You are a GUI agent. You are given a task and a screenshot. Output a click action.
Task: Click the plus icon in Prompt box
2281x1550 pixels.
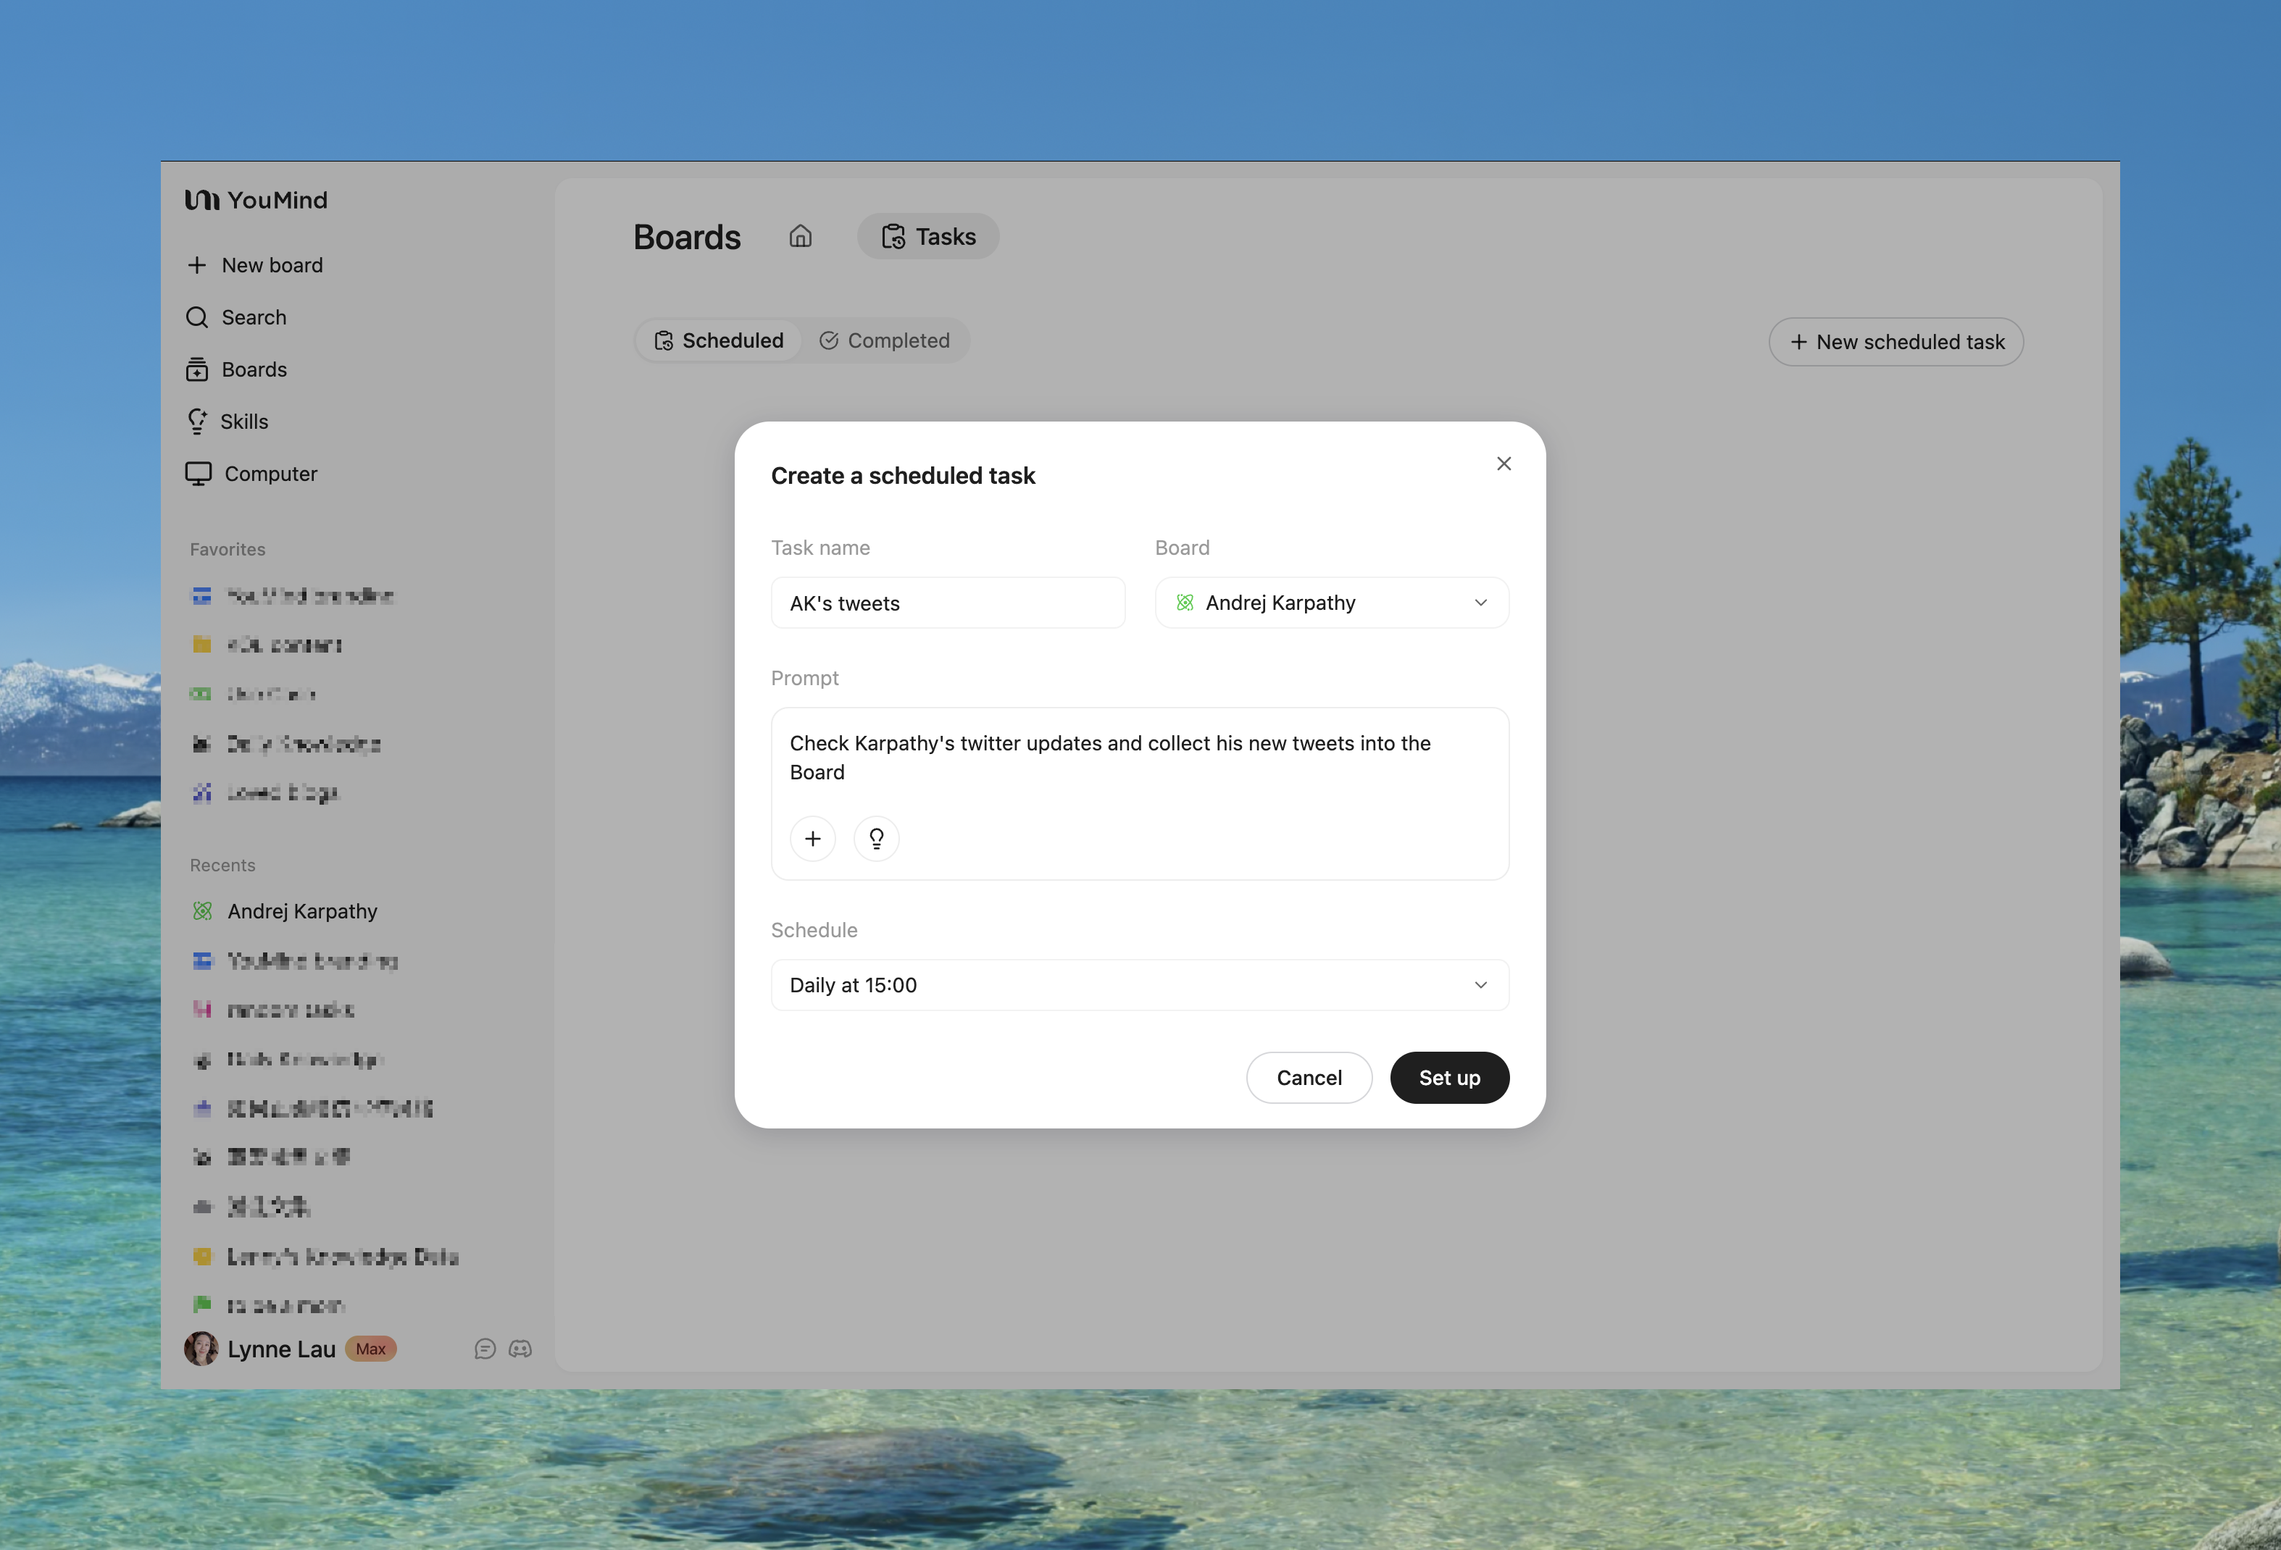coord(813,839)
